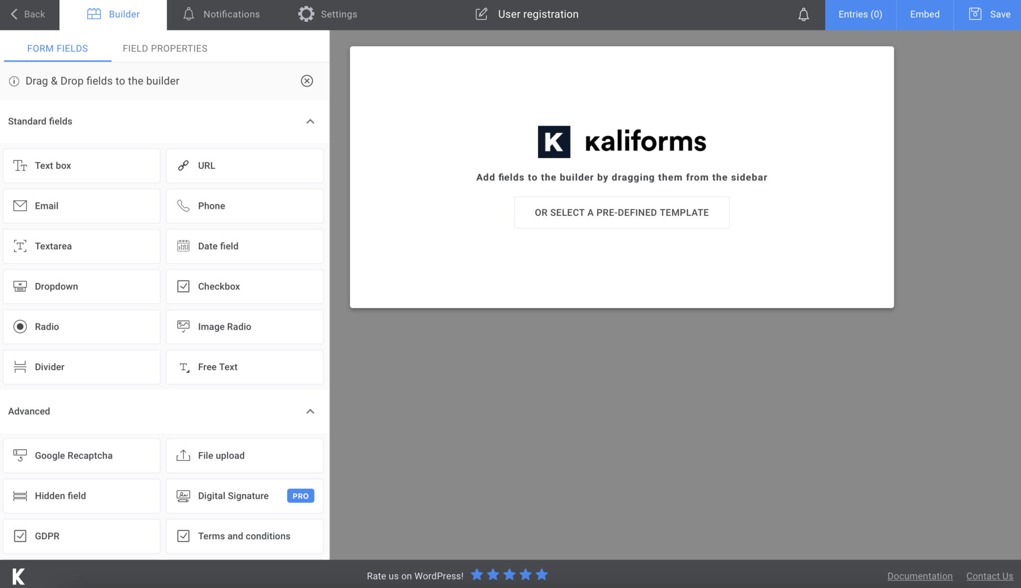Click the Google Recaptcha field icon
Image resolution: width=1021 pixels, height=588 pixels.
click(19, 455)
